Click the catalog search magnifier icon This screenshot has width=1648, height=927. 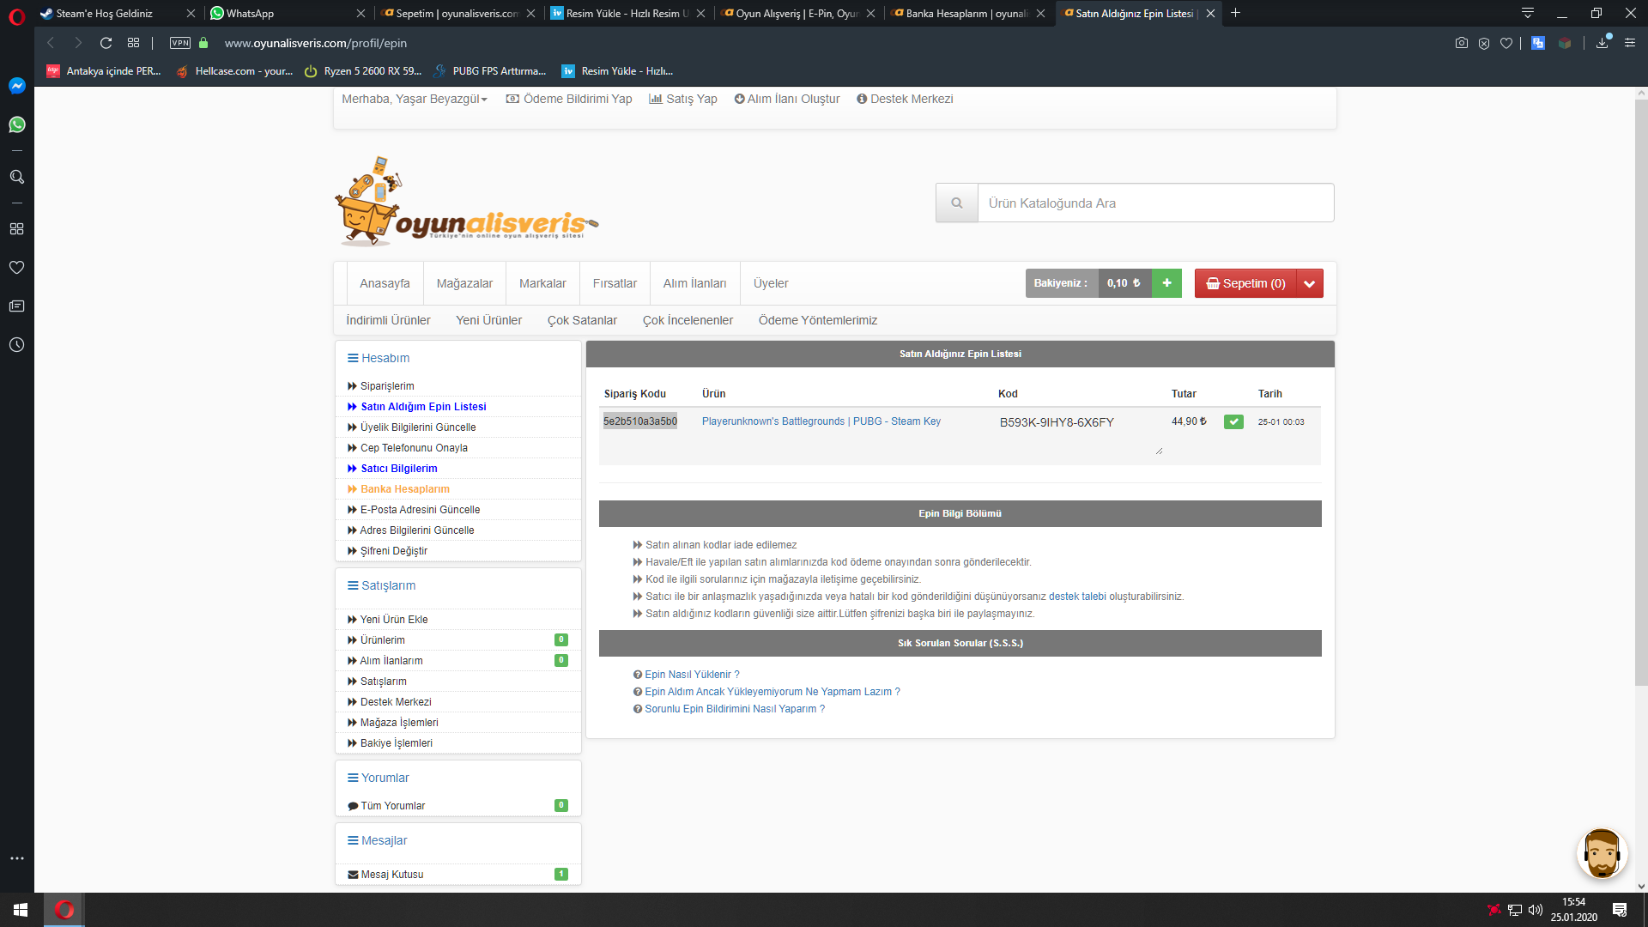(x=956, y=203)
